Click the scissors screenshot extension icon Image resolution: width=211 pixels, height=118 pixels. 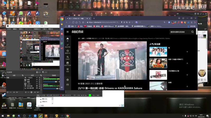coord(188,22)
